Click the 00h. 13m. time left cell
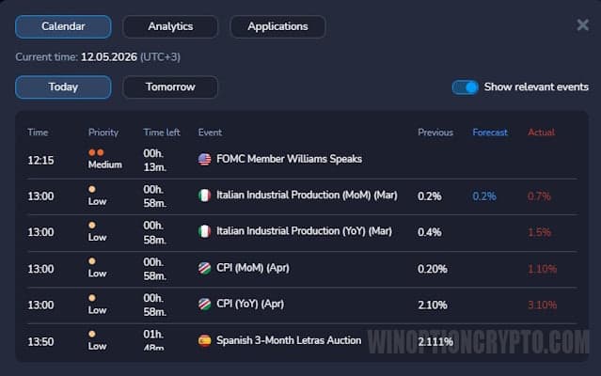Screen dimensions: 601x376 click(155, 161)
